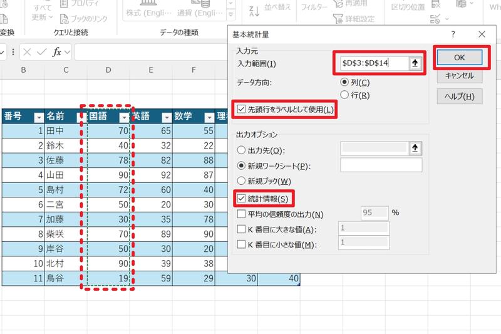Click the cell with name 山田
This screenshot has width=501, height=334.
click(x=66, y=175)
